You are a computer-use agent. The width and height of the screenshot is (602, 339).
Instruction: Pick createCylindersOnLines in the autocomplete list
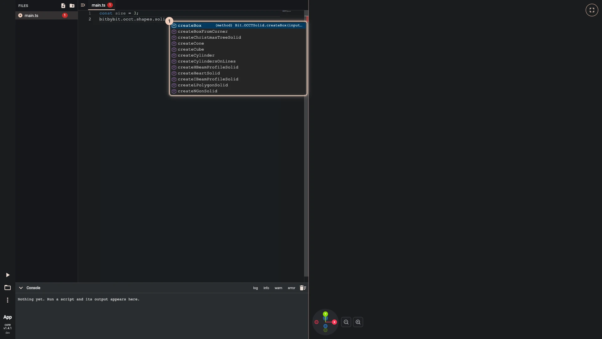[x=238, y=61]
